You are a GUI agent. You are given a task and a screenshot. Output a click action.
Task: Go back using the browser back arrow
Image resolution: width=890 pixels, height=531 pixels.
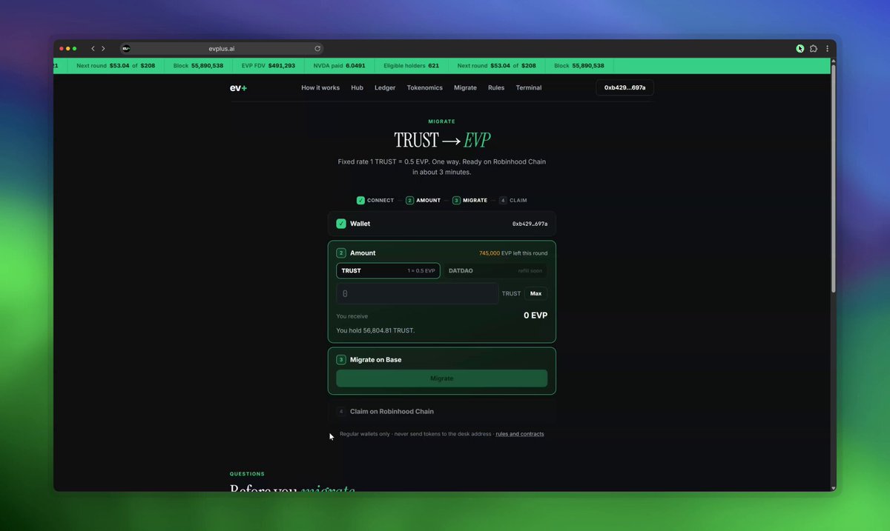pos(93,49)
